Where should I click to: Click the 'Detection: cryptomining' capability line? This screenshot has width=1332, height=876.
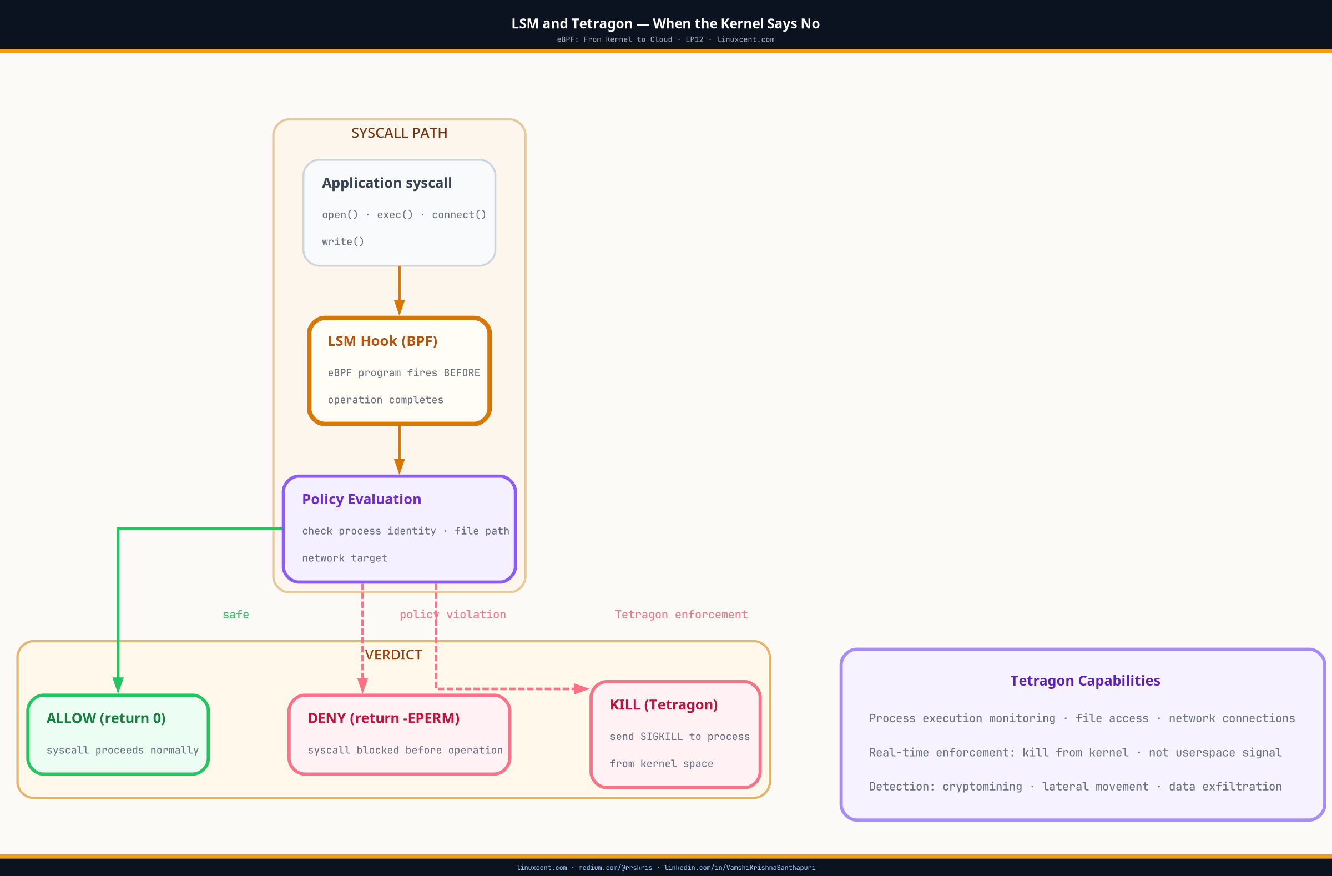tap(1075, 787)
